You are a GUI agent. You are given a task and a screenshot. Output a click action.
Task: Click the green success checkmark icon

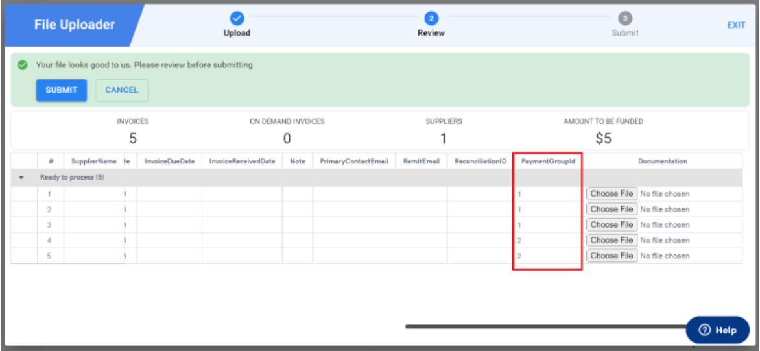(22, 65)
